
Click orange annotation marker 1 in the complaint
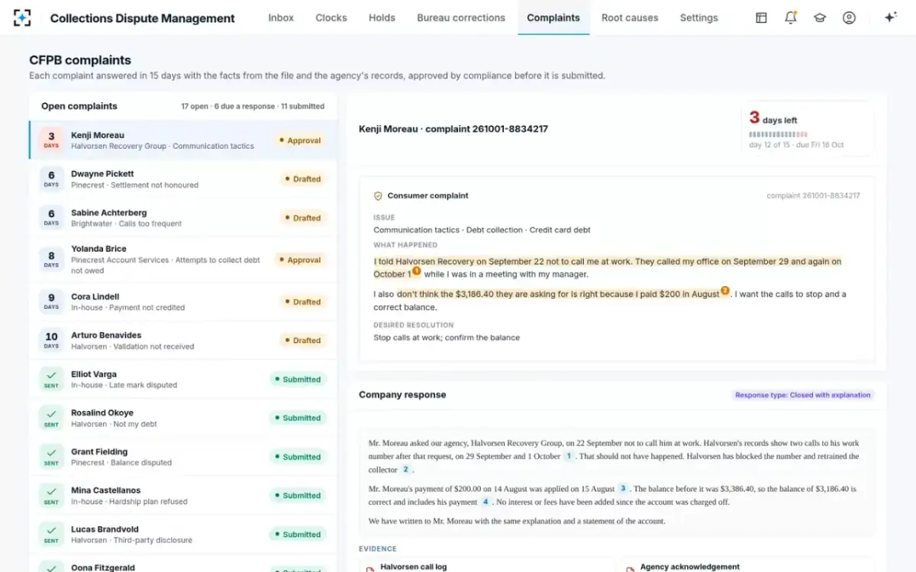tap(417, 271)
